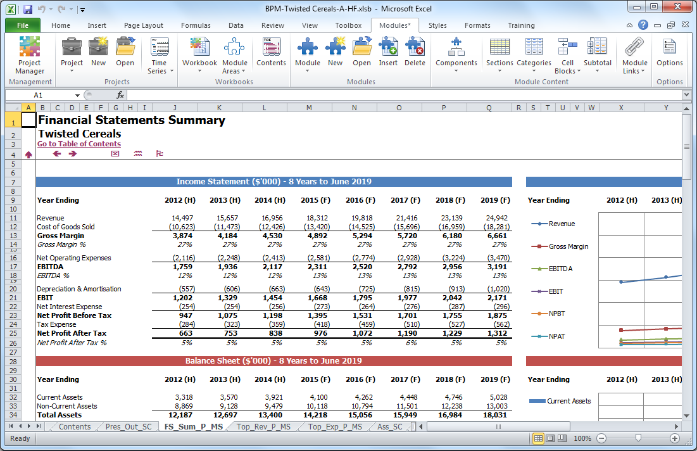Open Customize Quick Access Toolbar dropdown
Viewport: 697px width, 451px height.
click(83, 10)
